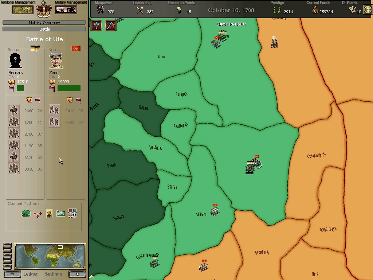Viewport: 373px width, 280px height.
Task: Open the Territorial Management map icon
Action: [x=23, y=10]
